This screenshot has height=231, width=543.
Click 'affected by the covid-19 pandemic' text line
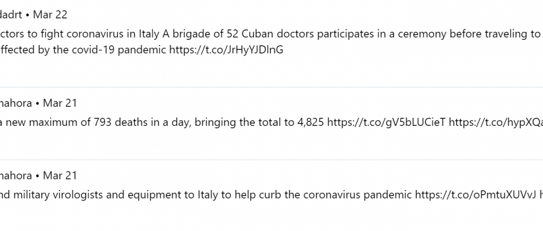[x=83, y=50]
